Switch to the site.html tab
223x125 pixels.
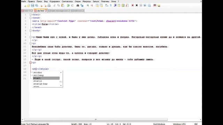[40, 11]
